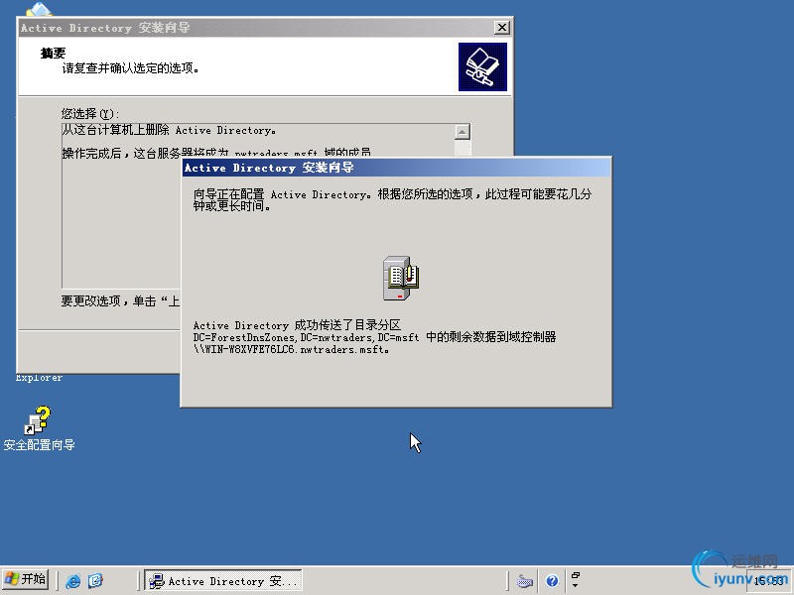
Task: Click the wizard book icon in summary header
Action: pyautogui.click(x=482, y=66)
